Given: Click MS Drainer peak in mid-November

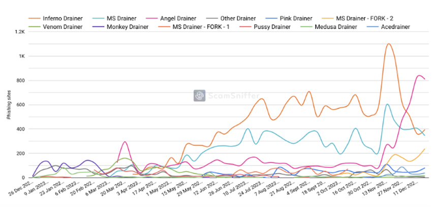Looking at the screenshot, I should [x=387, y=104].
